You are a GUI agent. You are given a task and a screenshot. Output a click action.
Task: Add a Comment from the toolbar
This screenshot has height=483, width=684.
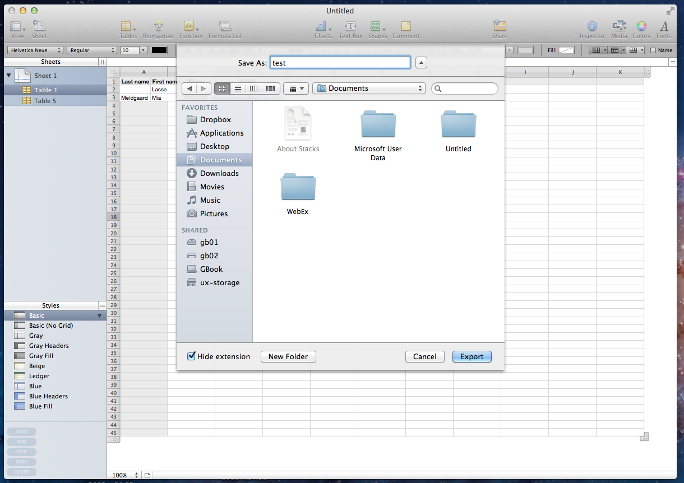pos(406,29)
